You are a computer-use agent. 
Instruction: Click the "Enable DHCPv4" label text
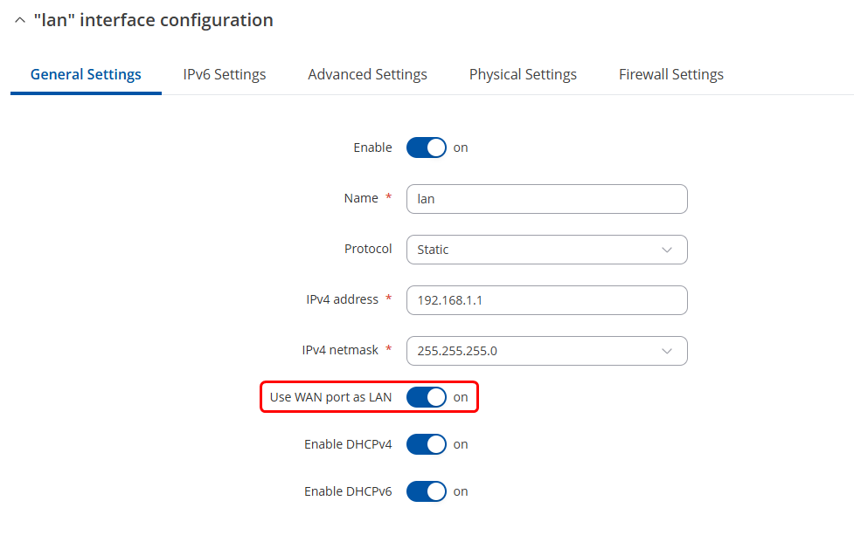click(x=348, y=444)
